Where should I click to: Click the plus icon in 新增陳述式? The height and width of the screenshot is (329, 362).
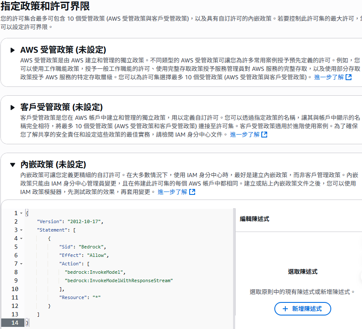pyautogui.click(x=285, y=309)
